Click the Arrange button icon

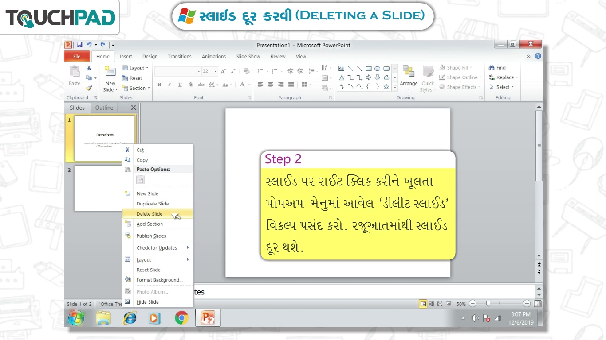point(408,71)
